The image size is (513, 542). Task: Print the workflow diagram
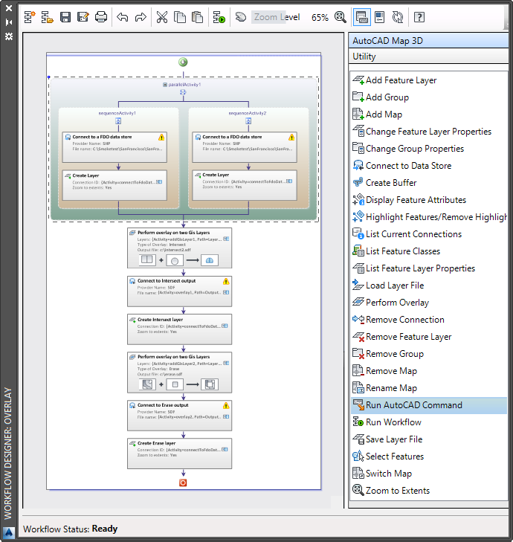coord(101,17)
